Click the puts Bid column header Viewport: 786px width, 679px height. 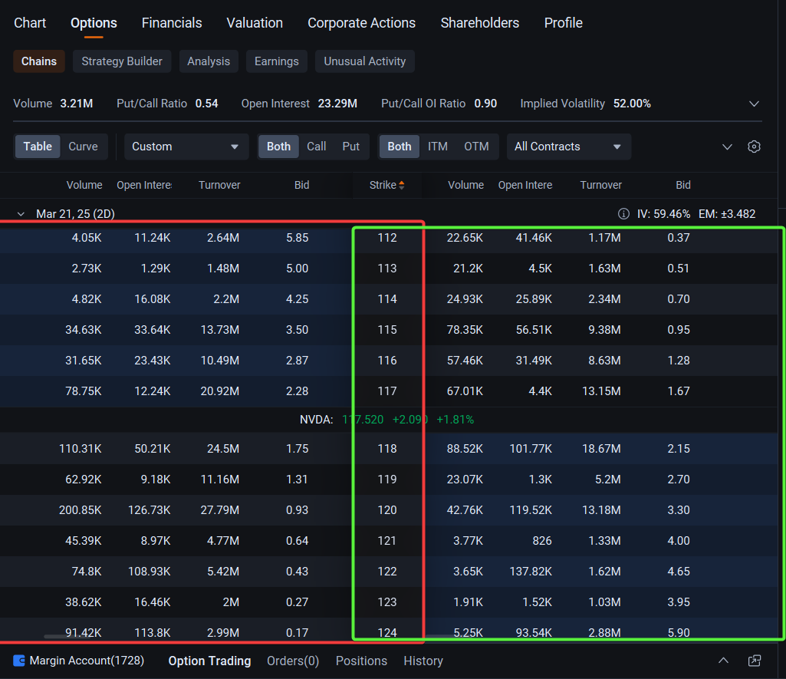click(x=682, y=185)
